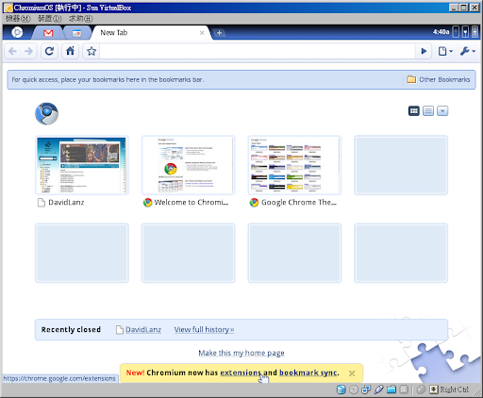Open Other Bookmarks folder
Screen dimensions: 483x398
[439, 79]
